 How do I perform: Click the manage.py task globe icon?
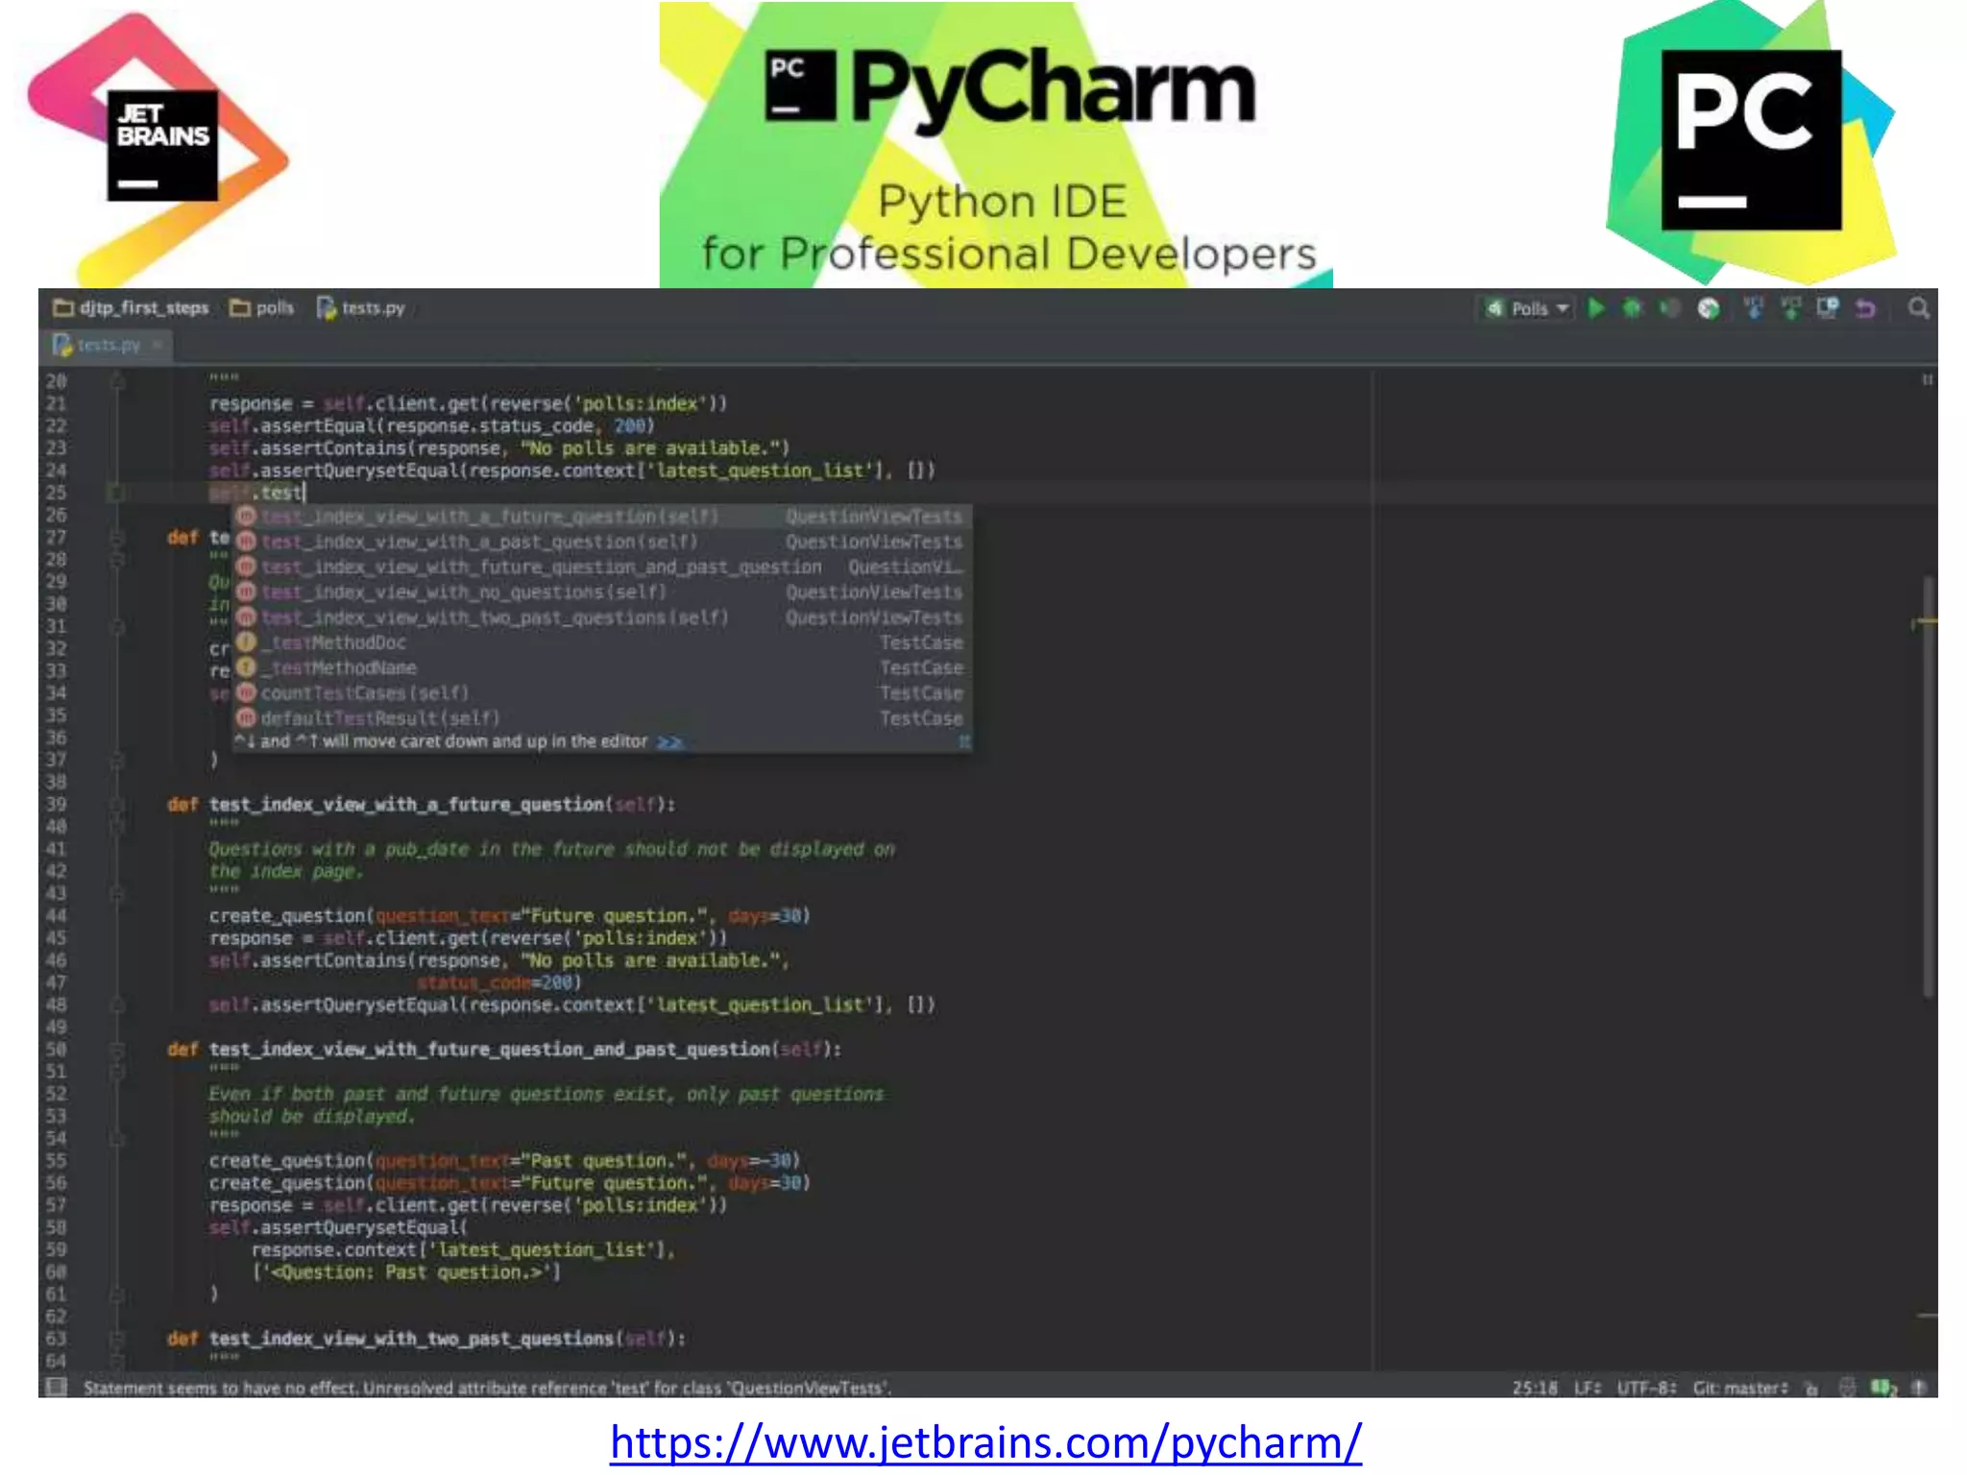pos(1709,308)
